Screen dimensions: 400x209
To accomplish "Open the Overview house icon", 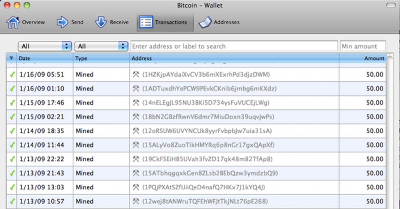I will pyautogui.click(x=13, y=22).
